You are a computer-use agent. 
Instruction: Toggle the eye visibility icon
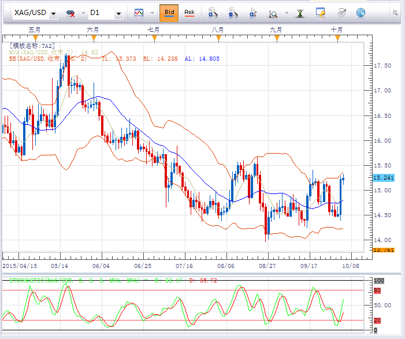[341, 13]
